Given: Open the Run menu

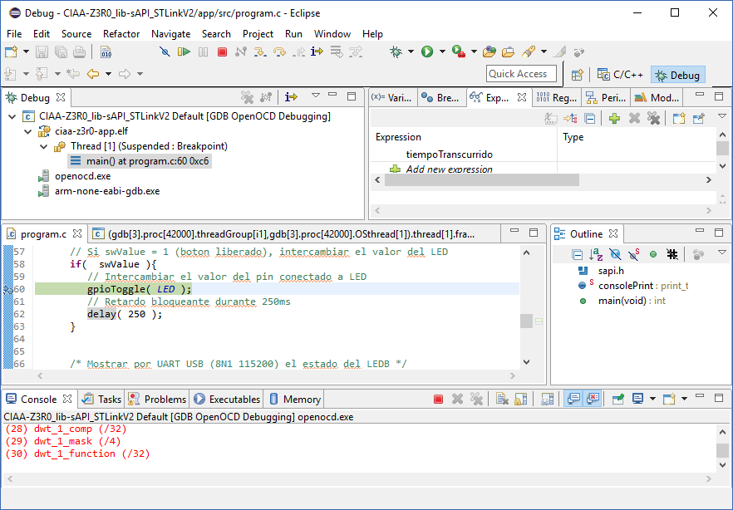Looking at the screenshot, I should (293, 33).
